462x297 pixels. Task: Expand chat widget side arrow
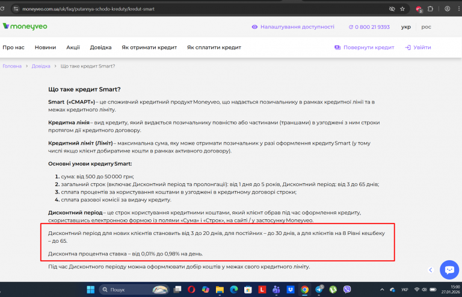[431, 270]
